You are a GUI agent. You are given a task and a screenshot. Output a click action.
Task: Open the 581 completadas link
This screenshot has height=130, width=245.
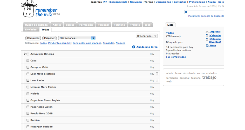click(x=176, y=57)
